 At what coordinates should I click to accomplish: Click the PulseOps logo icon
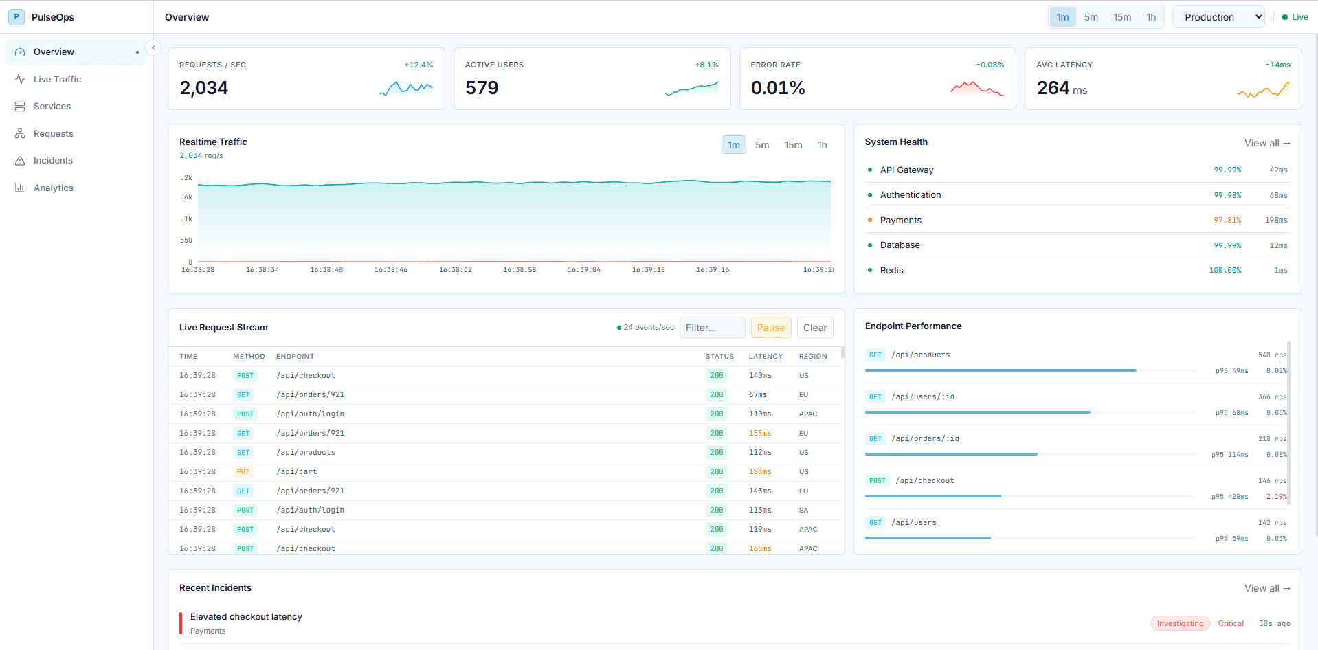[x=16, y=17]
